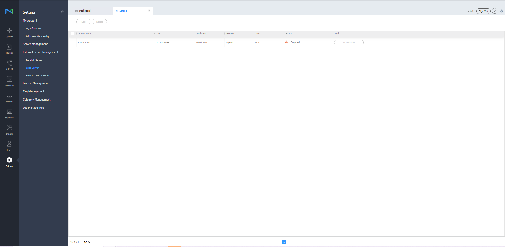This screenshot has width=505, height=247.
Task: Click the Server Name column sort arrow
Action: (x=155, y=34)
